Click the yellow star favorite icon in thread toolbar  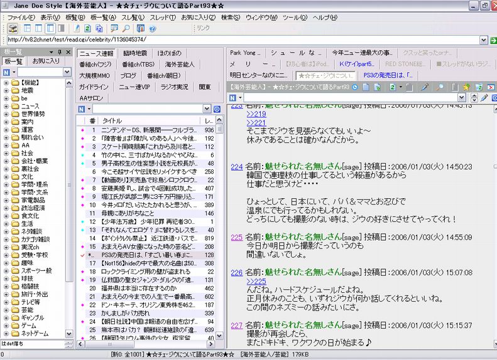[466, 87]
